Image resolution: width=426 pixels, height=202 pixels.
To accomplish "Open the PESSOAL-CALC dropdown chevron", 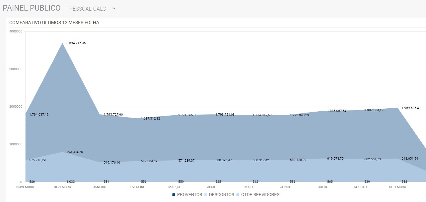I will click(113, 9).
